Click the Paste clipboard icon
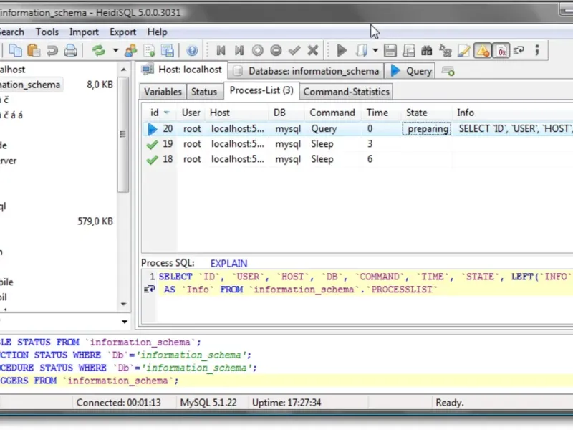The image size is (573, 430). [x=34, y=50]
